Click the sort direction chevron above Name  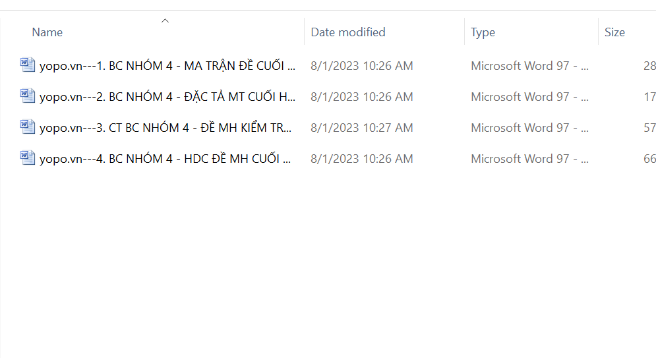click(165, 21)
